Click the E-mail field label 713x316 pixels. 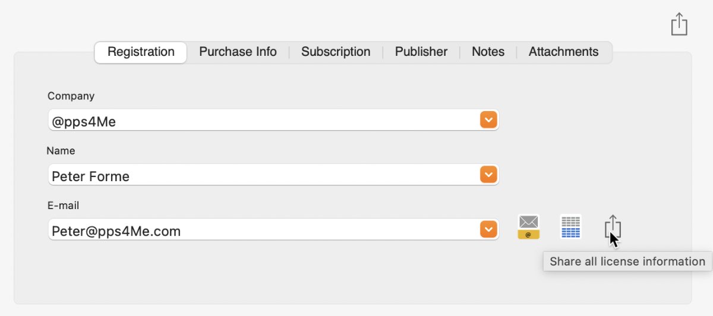(63, 206)
